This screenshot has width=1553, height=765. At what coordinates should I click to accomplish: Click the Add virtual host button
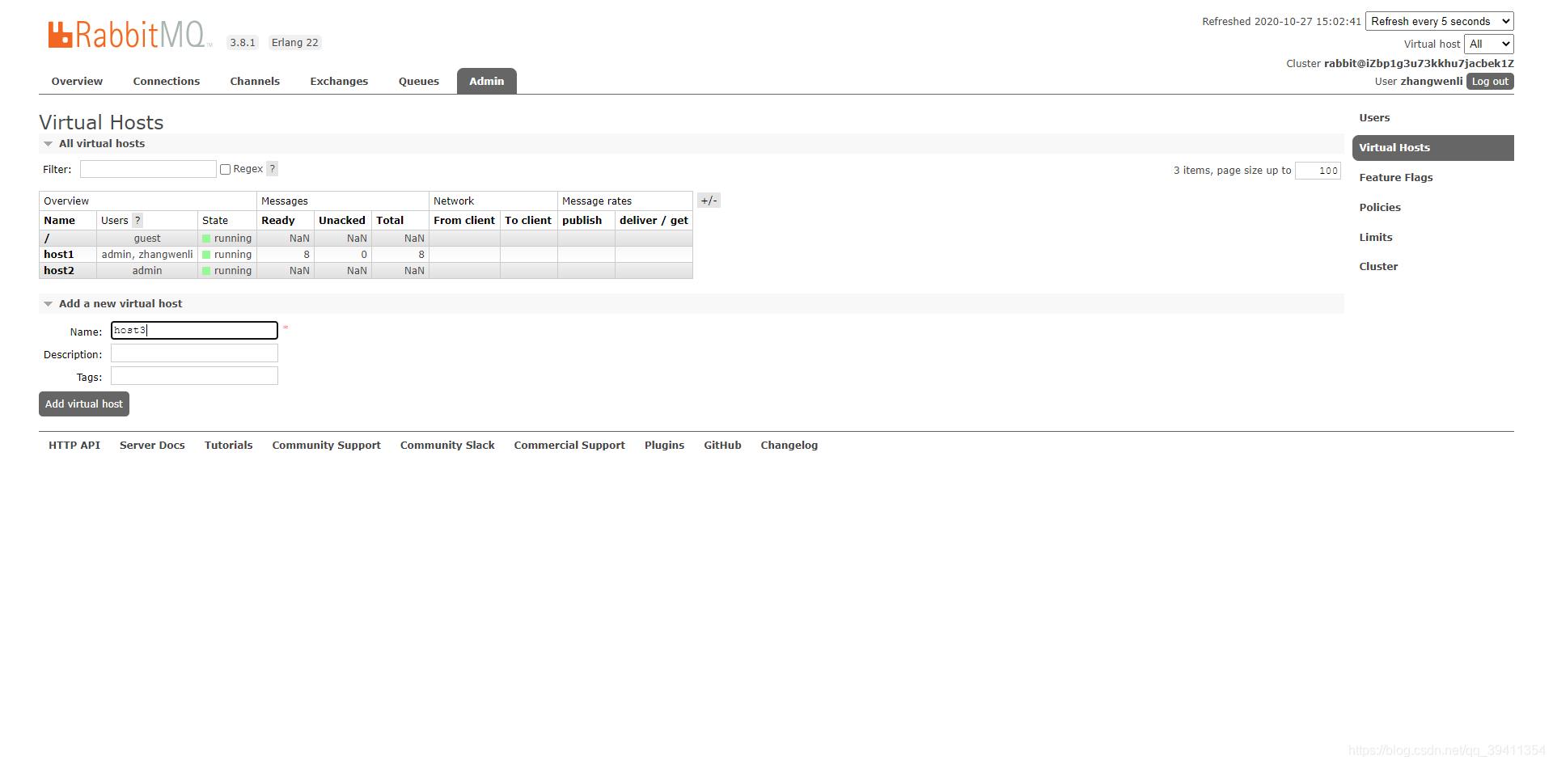click(84, 404)
